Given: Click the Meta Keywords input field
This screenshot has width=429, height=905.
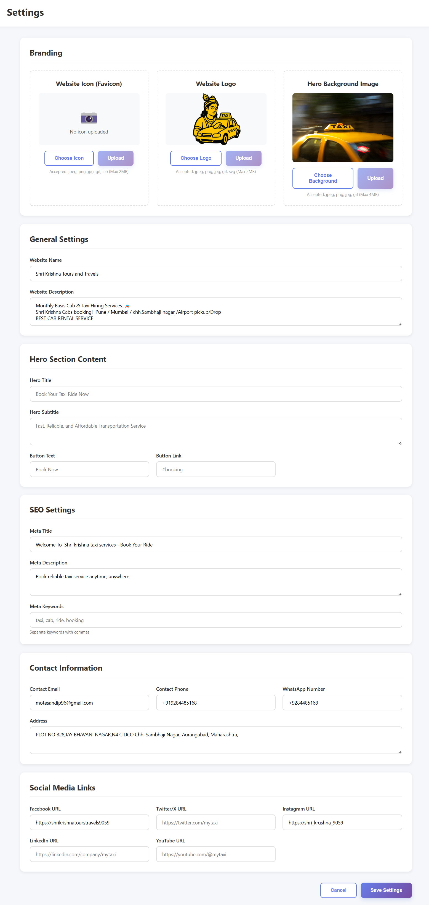Looking at the screenshot, I should coord(215,620).
